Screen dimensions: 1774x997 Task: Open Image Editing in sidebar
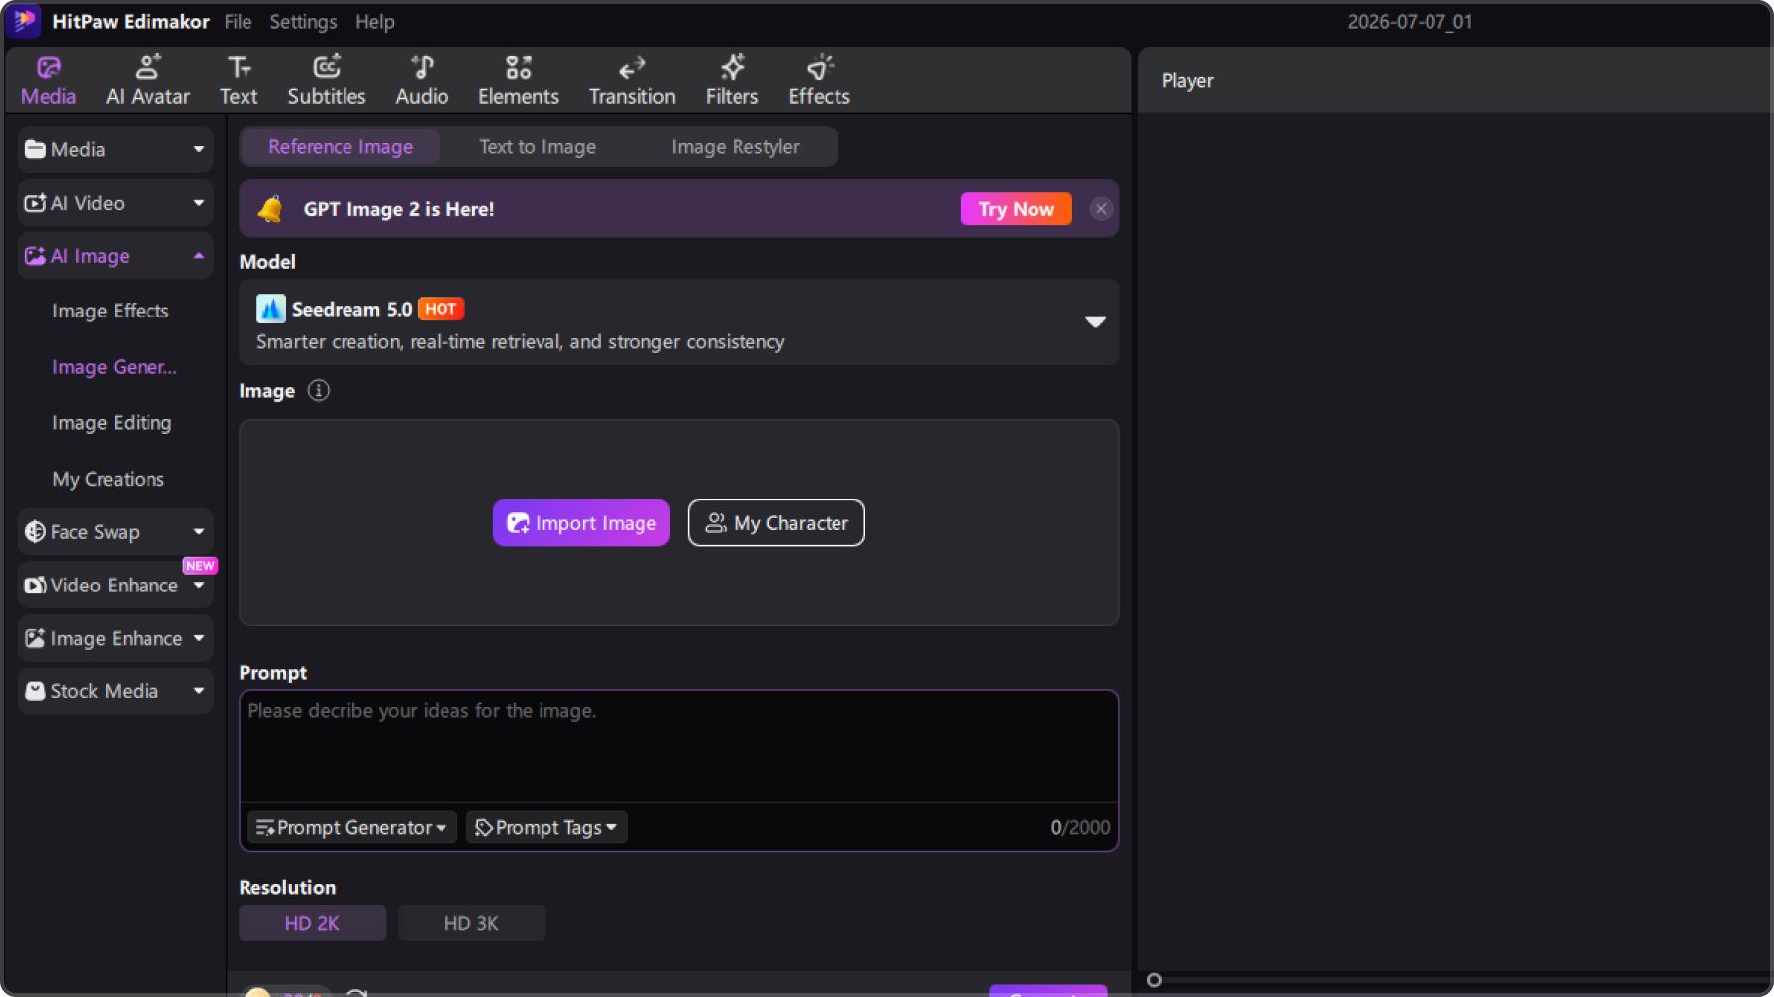pyautogui.click(x=112, y=423)
